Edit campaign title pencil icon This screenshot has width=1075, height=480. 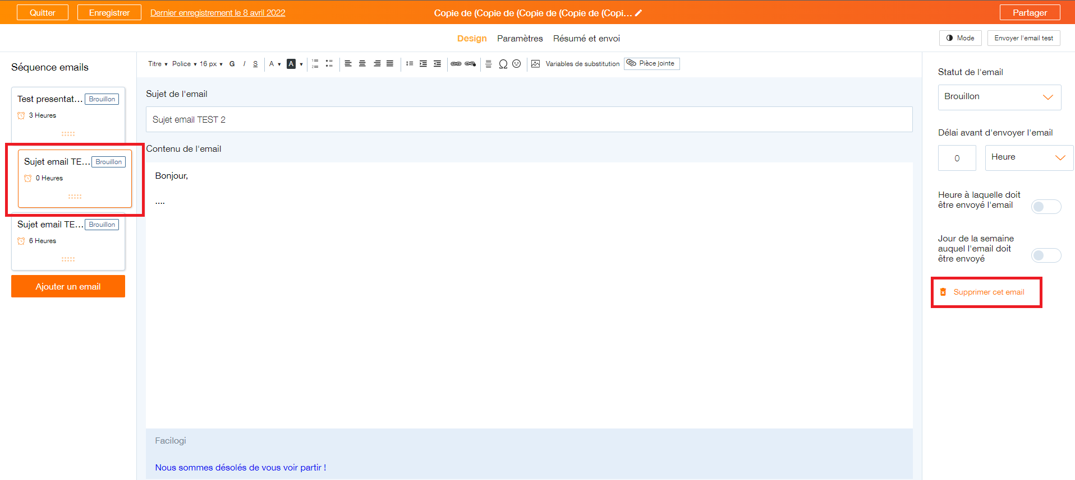pyautogui.click(x=638, y=13)
